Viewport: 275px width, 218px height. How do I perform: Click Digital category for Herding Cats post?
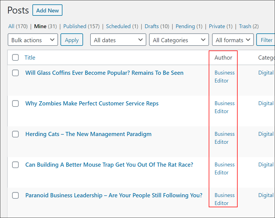(x=266, y=134)
